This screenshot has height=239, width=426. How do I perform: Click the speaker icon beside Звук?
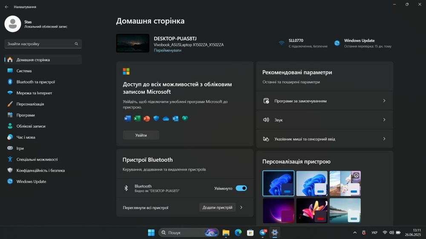pos(266,119)
